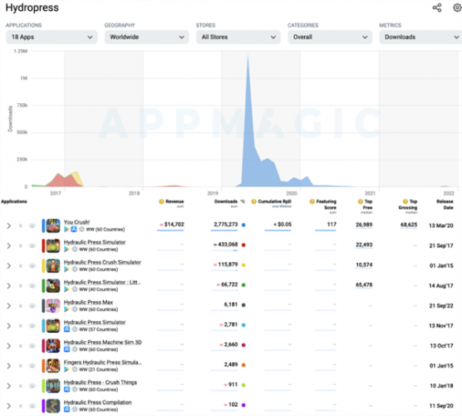
Task: Toggle visibility eye for Hydraulic Press Crush Simulator
Action: [x=32, y=266]
